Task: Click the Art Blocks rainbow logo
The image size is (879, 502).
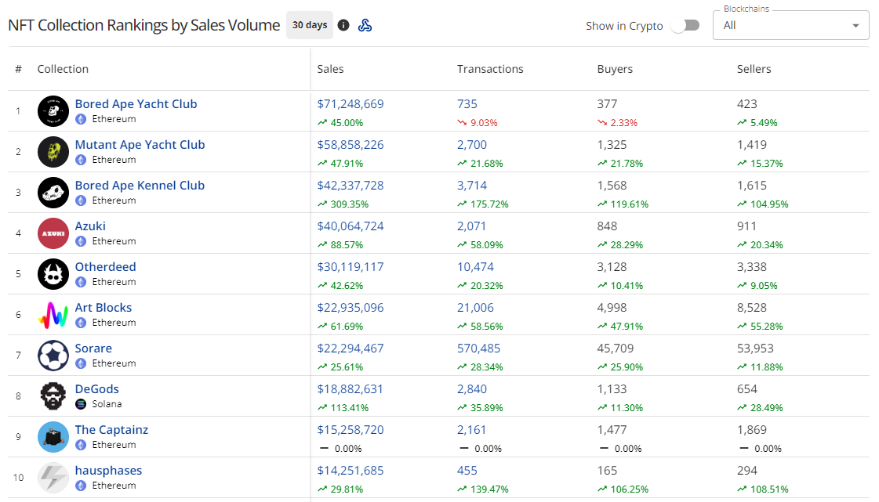Action: click(53, 315)
